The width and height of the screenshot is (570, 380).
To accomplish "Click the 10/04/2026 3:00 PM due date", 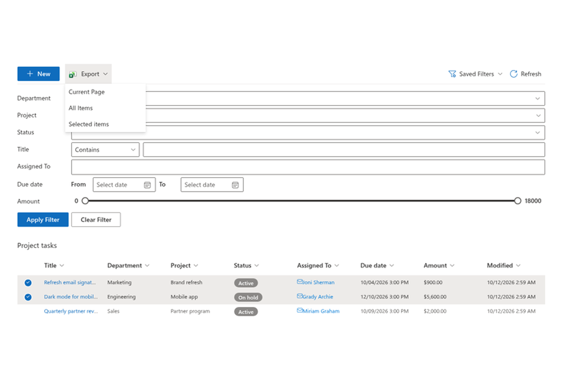I will [384, 283].
